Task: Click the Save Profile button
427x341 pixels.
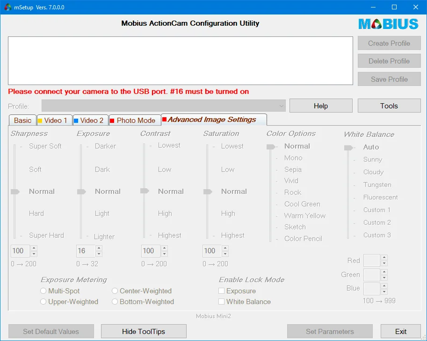Action: point(389,79)
